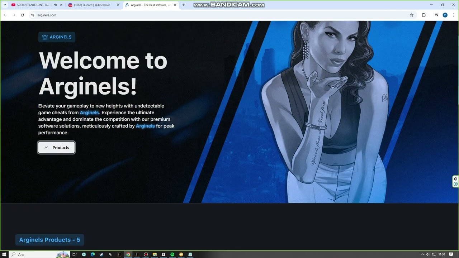Click the 'Arginels Products - 5' heading

point(49,240)
